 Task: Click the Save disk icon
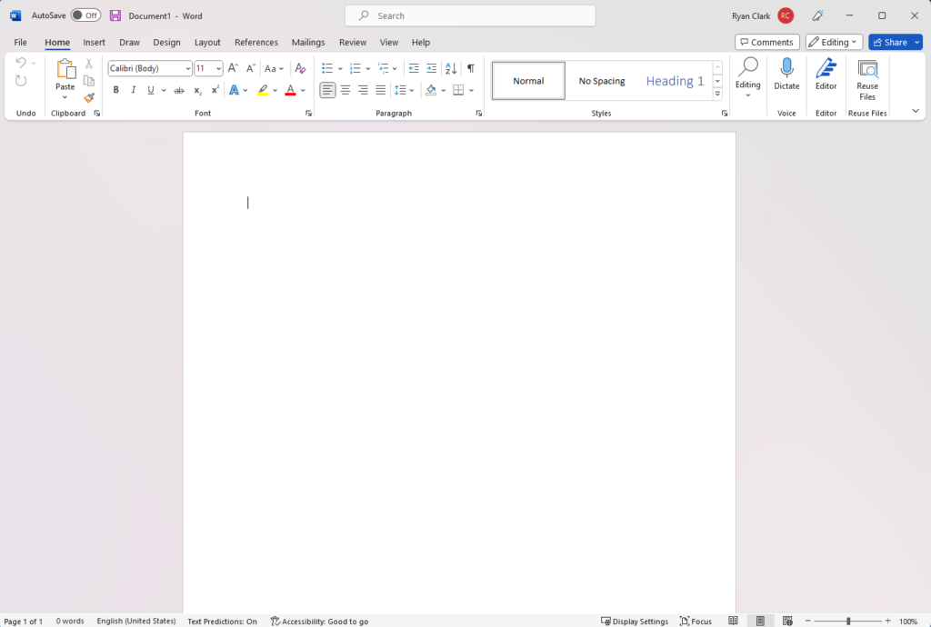115,16
